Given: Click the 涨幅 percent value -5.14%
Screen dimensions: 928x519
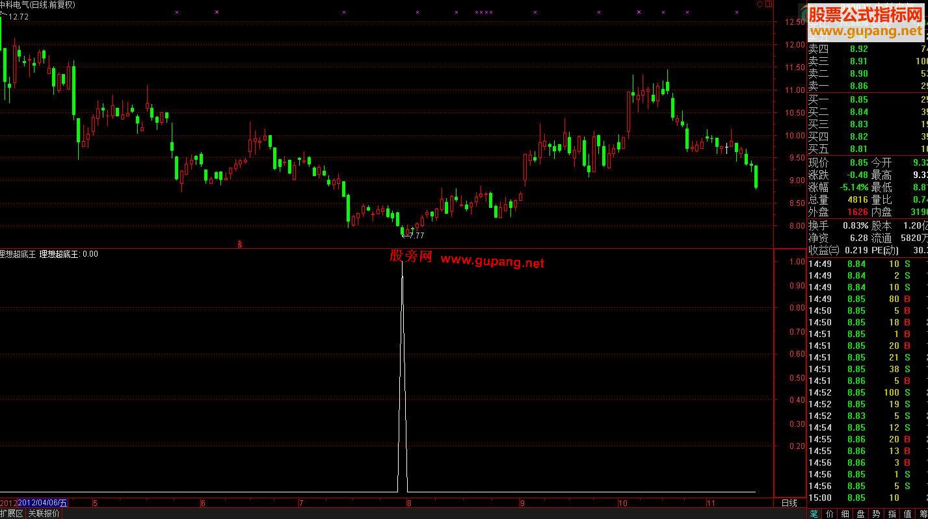Looking at the screenshot, I should tap(853, 187).
